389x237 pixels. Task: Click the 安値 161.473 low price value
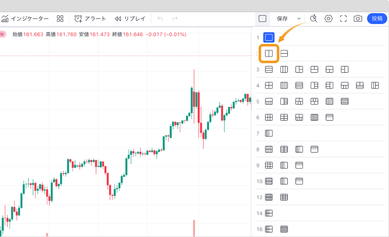point(94,34)
